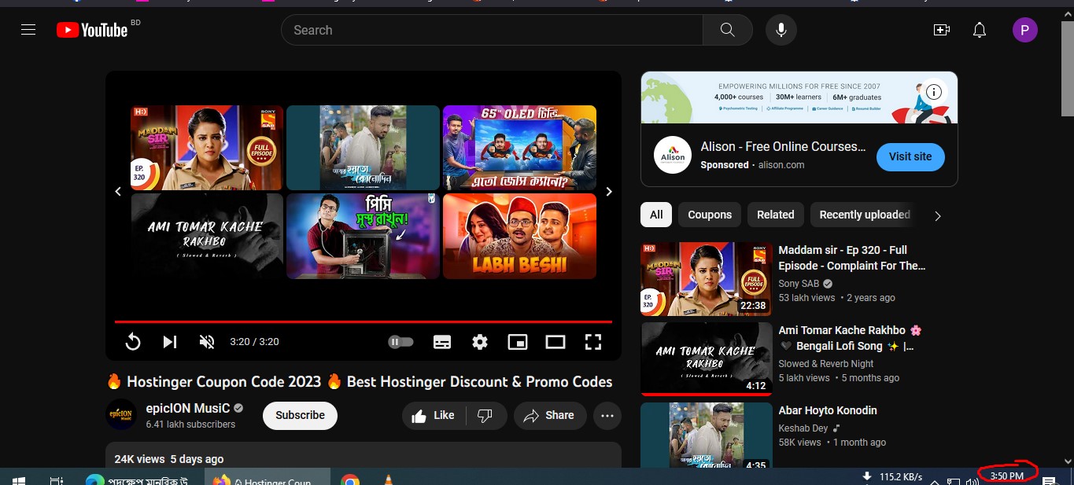Image resolution: width=1074 pixels, height=485 pixels.
Task: Open the Sony SAB channel link
Action: pyautogui.click(x=799, y=284)
